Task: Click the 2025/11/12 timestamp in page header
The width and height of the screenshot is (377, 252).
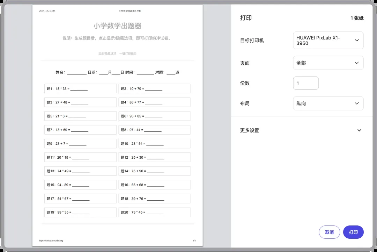Action: (47, 11)
